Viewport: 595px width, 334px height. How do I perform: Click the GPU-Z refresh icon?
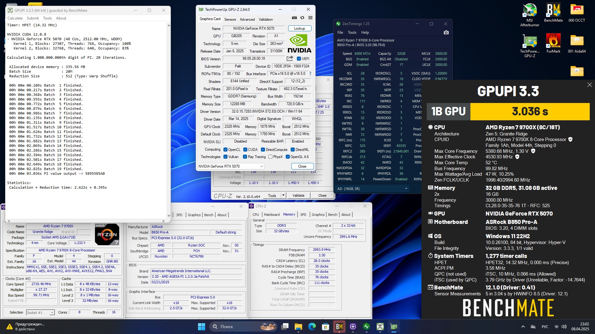(302, 18)
